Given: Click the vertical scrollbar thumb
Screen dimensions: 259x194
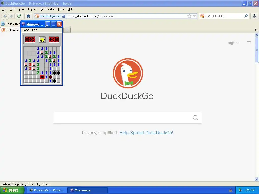Looking at the screenshot, I should 257,50.
